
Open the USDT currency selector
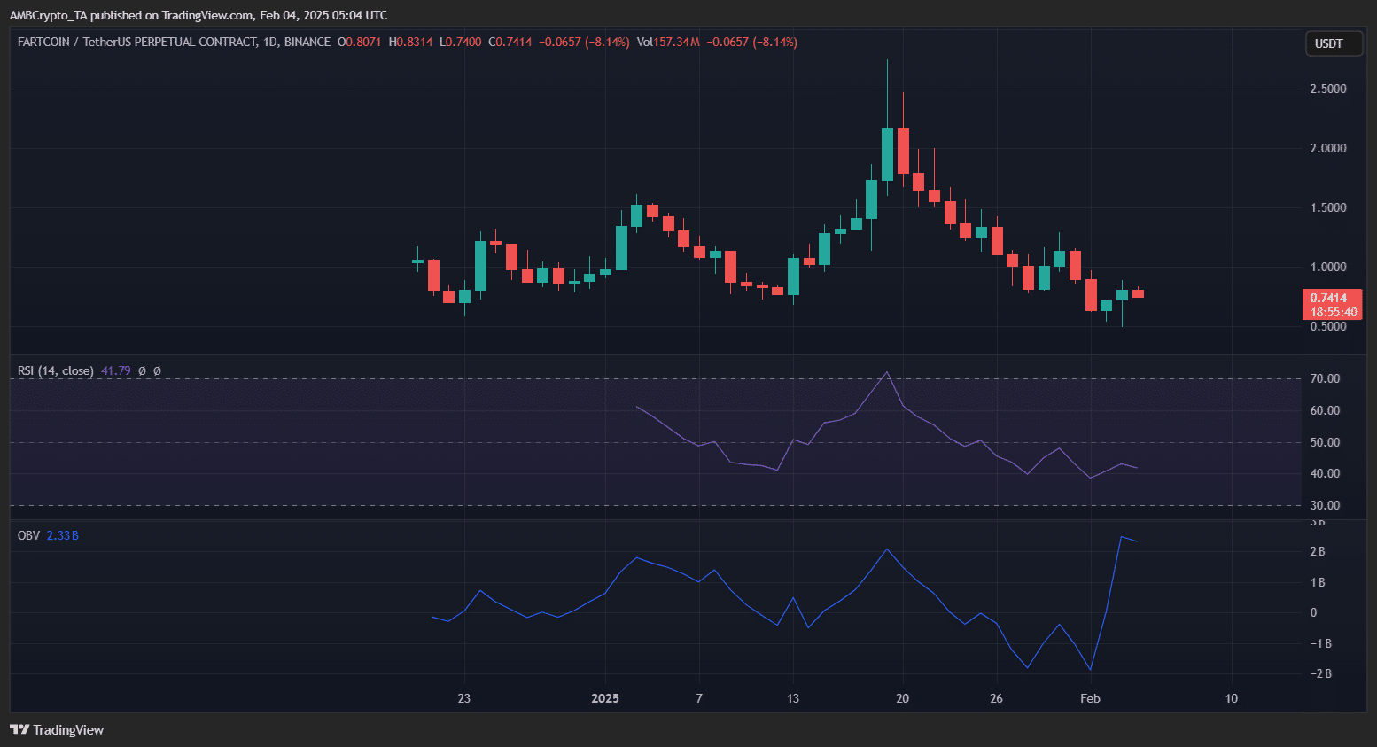pos(1333,43)
